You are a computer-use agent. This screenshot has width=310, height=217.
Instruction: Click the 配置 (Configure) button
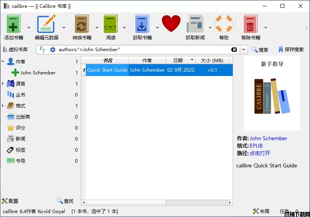pyautogui.click(x=10, y=201)
